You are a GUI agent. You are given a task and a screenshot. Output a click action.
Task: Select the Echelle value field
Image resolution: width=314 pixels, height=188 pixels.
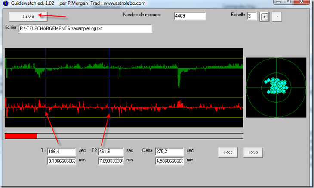pos(252,16)
